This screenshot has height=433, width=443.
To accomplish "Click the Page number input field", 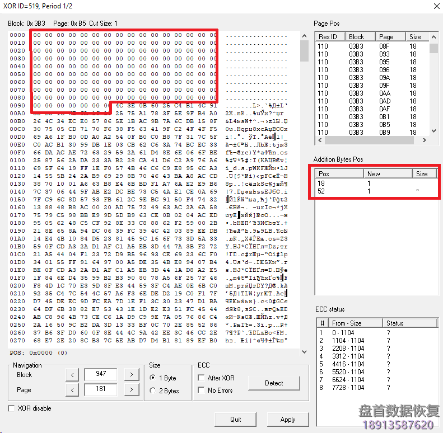I will click(101, 389).
